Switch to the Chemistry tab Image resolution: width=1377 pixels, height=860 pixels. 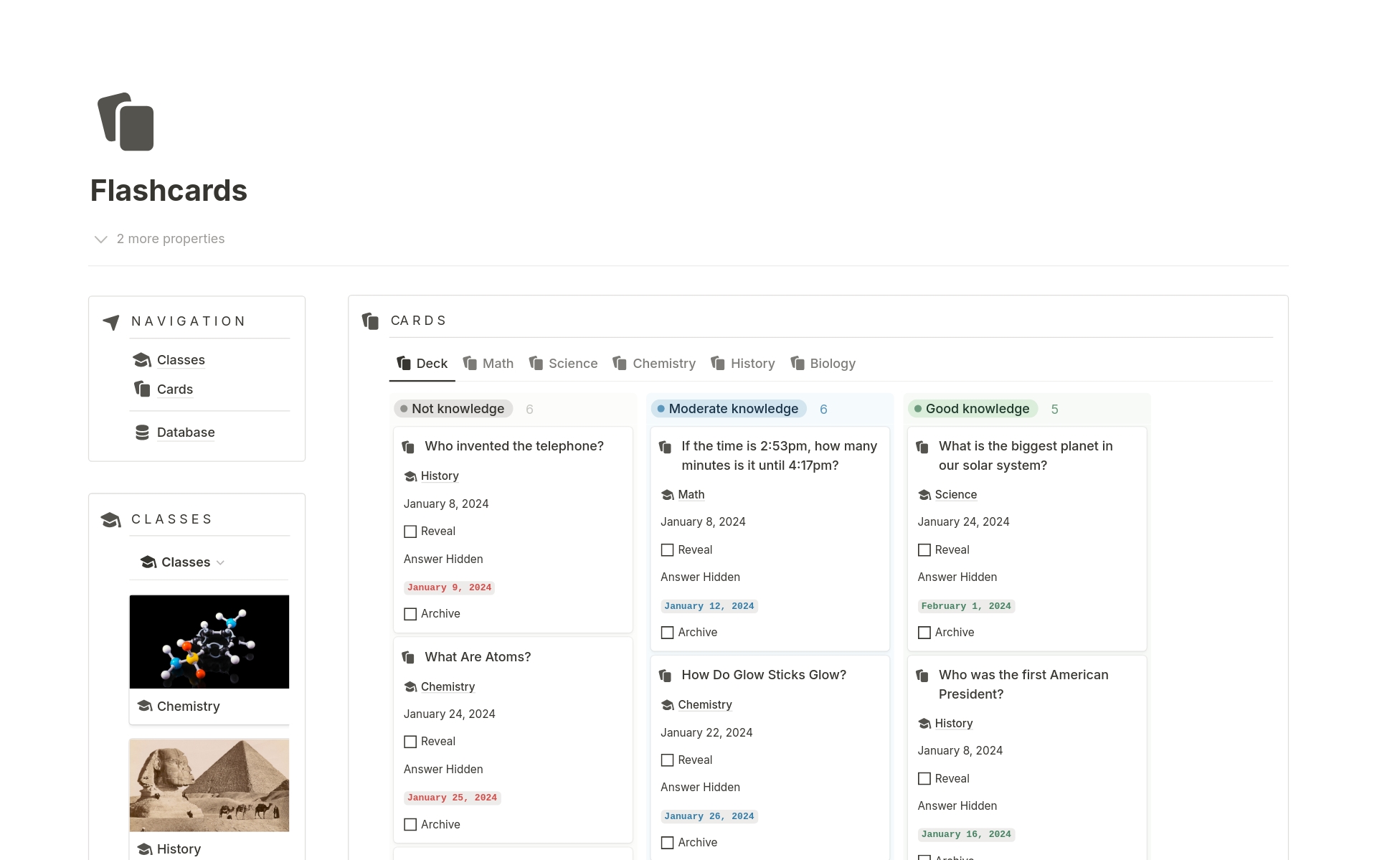655,364
